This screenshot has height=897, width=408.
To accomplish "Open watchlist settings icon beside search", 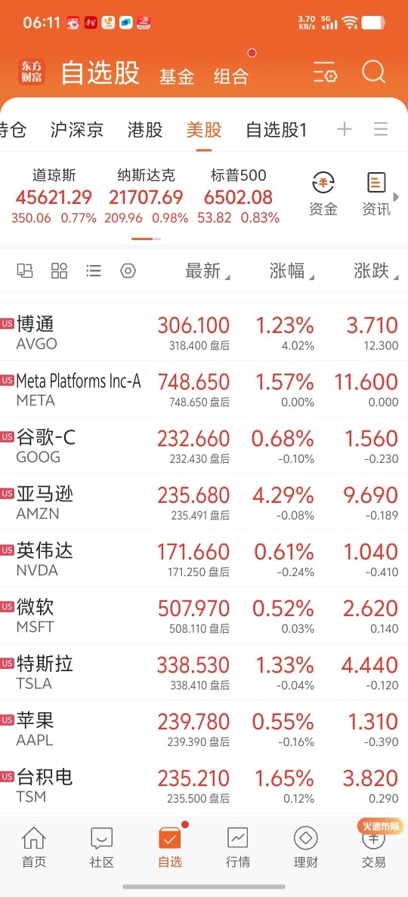I will 326,74.
